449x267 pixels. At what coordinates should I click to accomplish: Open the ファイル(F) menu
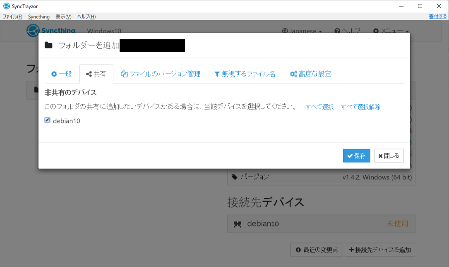click(12, 17)
